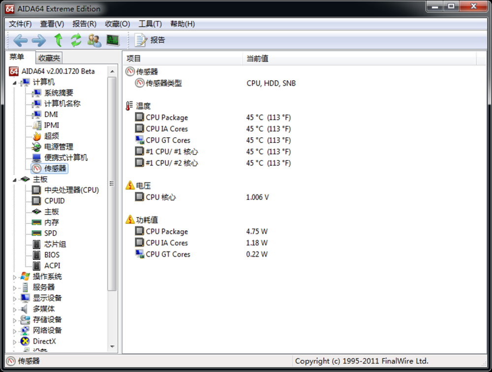
Task: Expand the 多媒体 tree node
Action: click(x=14, y=310)
